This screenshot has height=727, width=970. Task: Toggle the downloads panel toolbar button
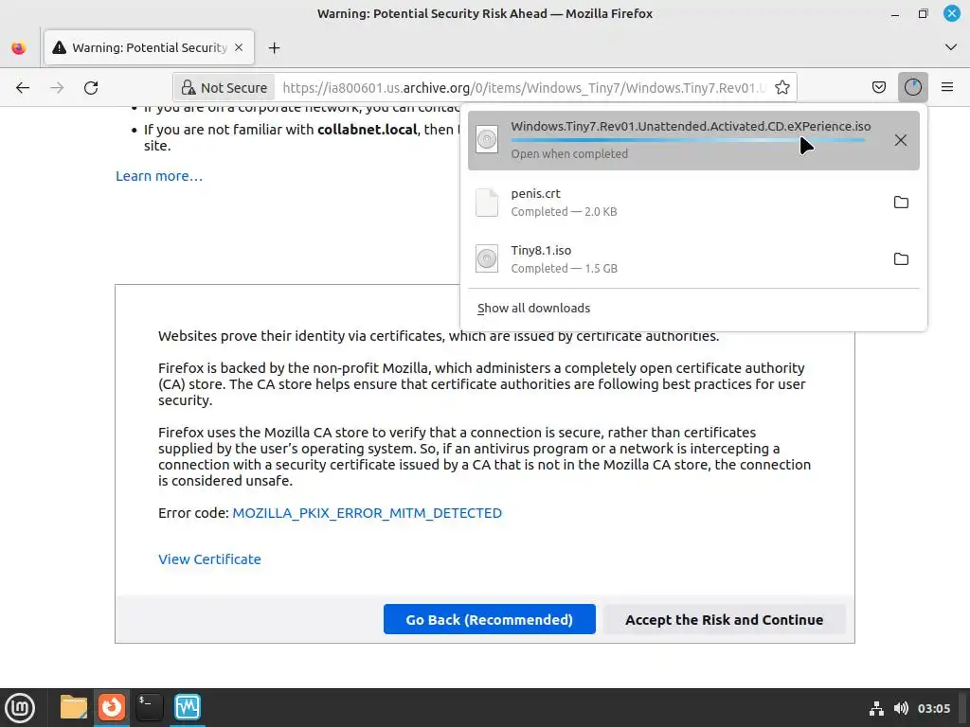pyautogui.click(x=913, y=87)
